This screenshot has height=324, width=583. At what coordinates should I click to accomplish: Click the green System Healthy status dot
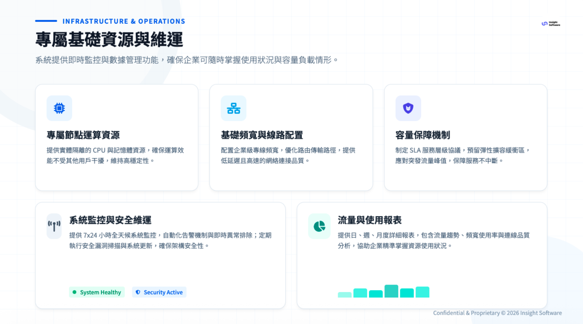click(x=74, y=292)
